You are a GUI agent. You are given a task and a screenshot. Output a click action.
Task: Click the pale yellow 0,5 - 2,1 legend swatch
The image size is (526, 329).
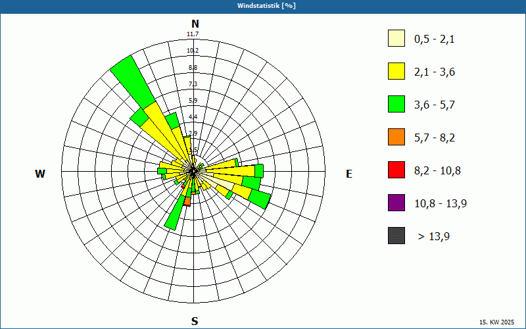396,38
